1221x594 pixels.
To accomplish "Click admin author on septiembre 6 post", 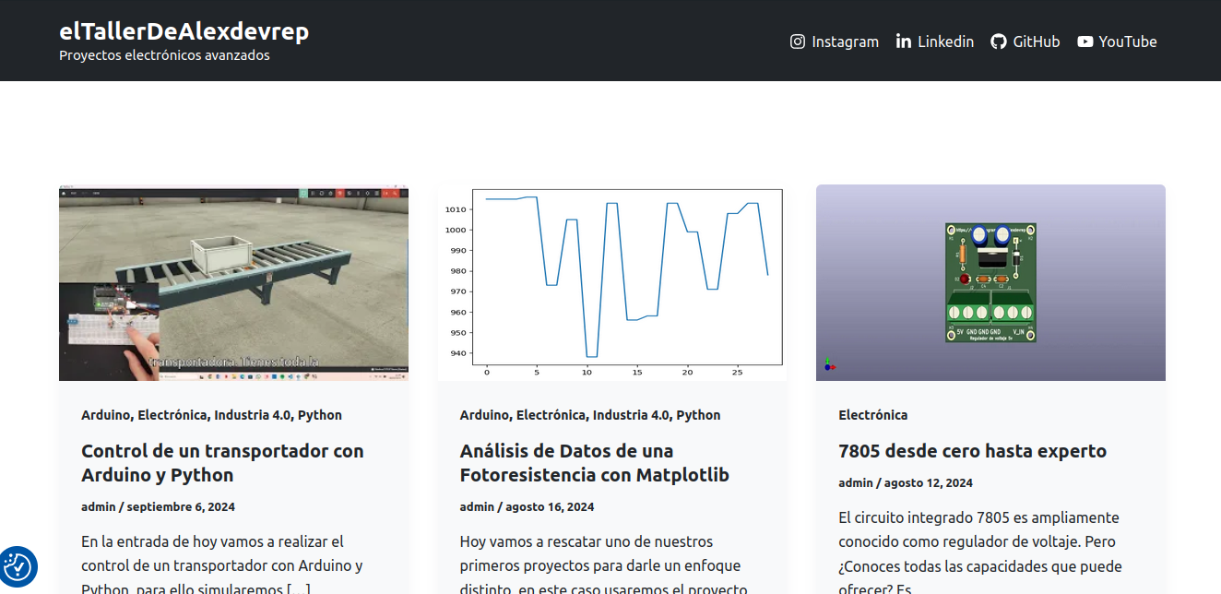I will click(x=99, y=506).
